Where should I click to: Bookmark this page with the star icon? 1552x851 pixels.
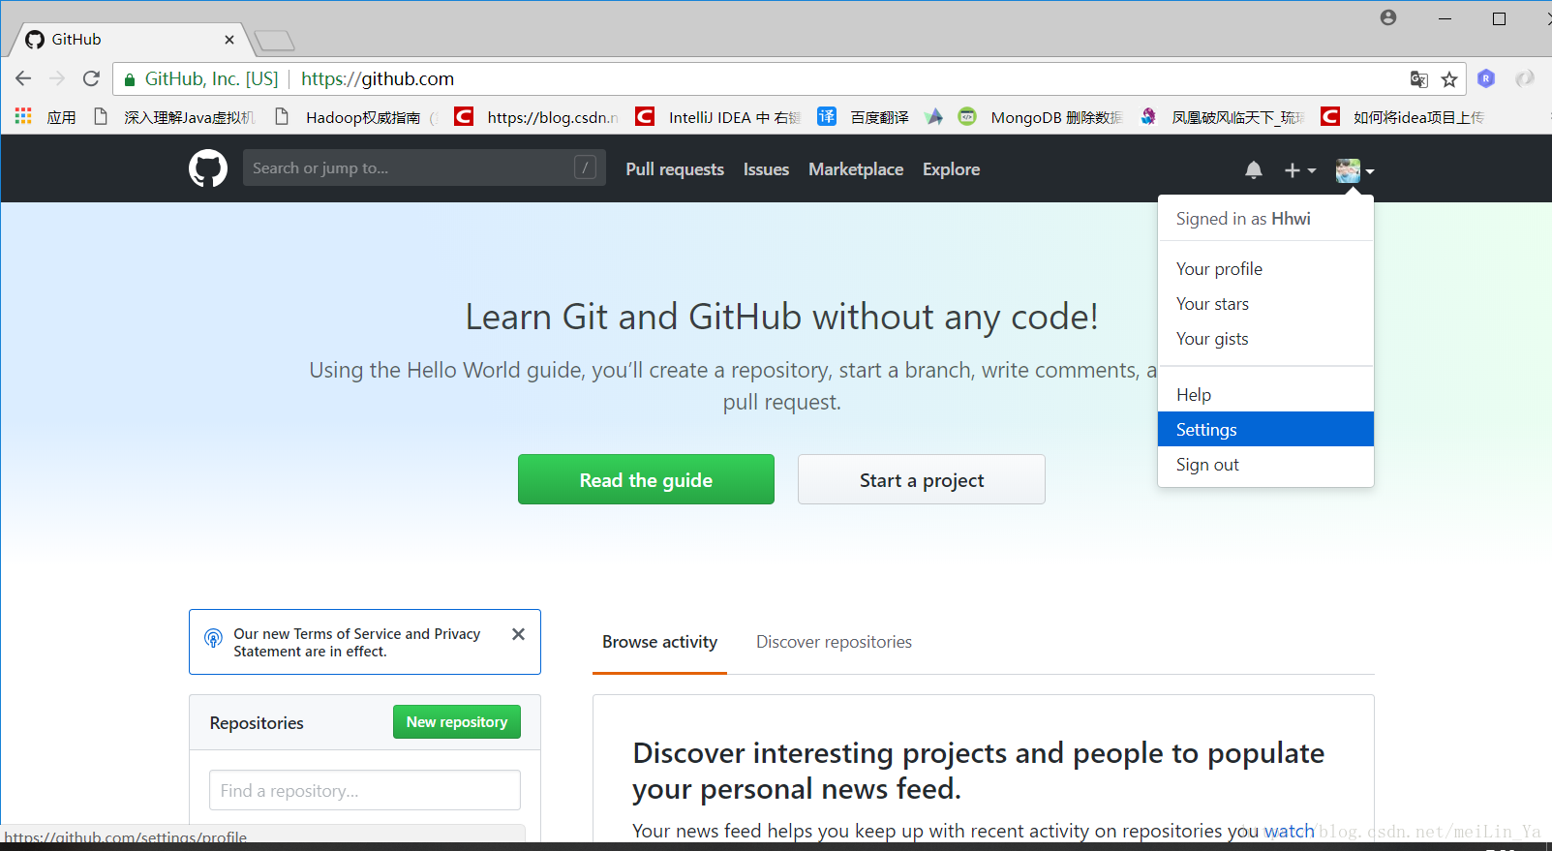pyautogui.click(x=1449, y=79)
